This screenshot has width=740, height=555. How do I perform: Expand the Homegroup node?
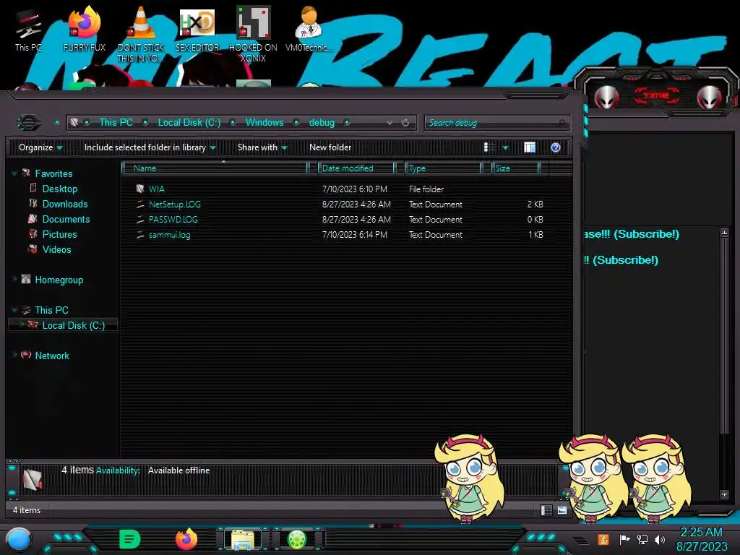(14, 280)
